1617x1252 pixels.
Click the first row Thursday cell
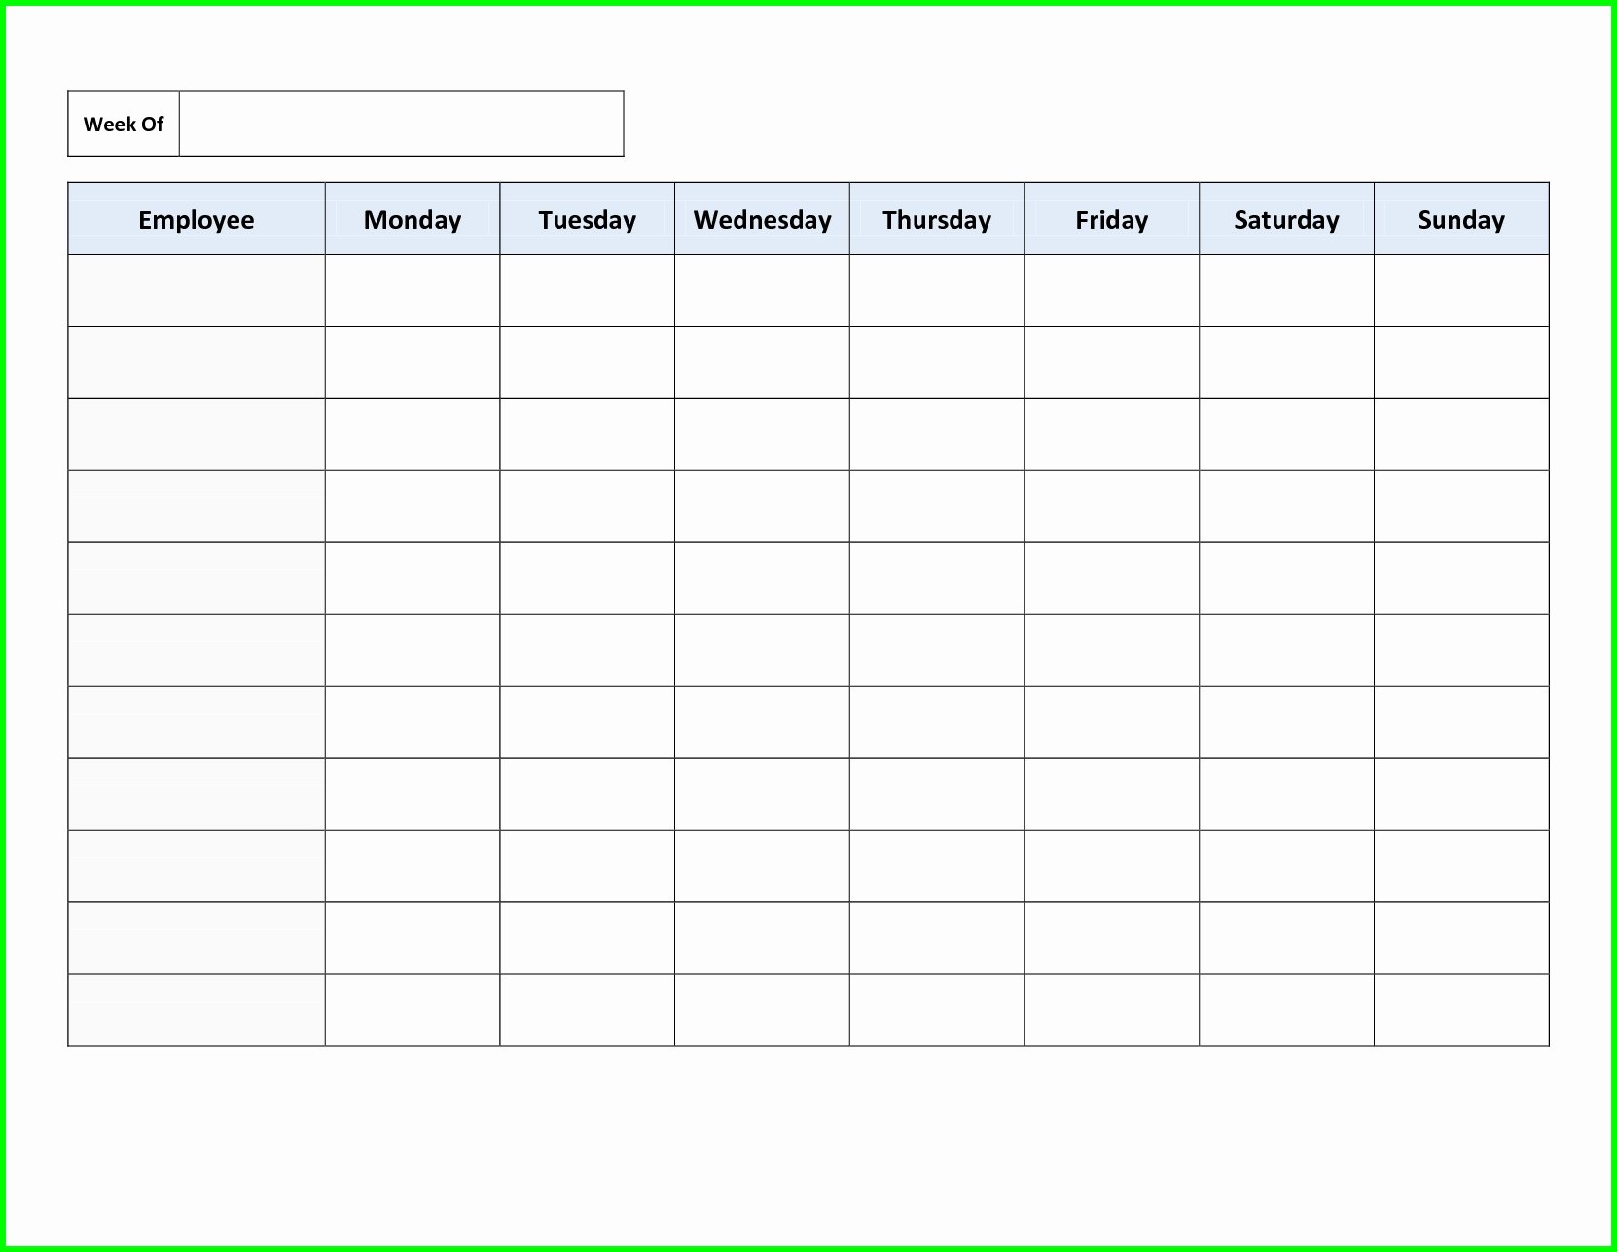click(x=937, y=290)
